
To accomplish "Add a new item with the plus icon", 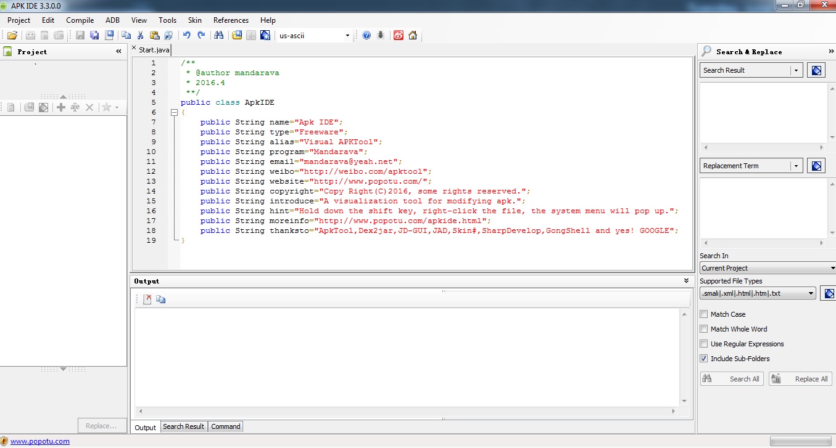I will click(60, 107).
